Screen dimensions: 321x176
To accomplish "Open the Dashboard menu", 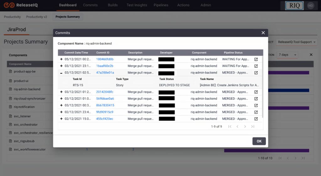I will [x=68, y=5].
